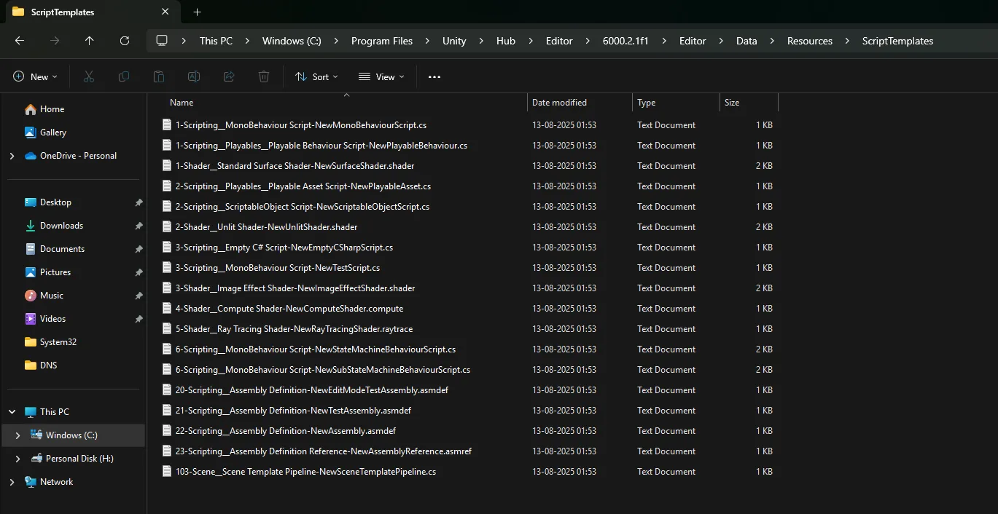The width and height of the screenshot is (998, 514).
Task: Click Resources in the address breadcrumb
Action: point(810,41)
